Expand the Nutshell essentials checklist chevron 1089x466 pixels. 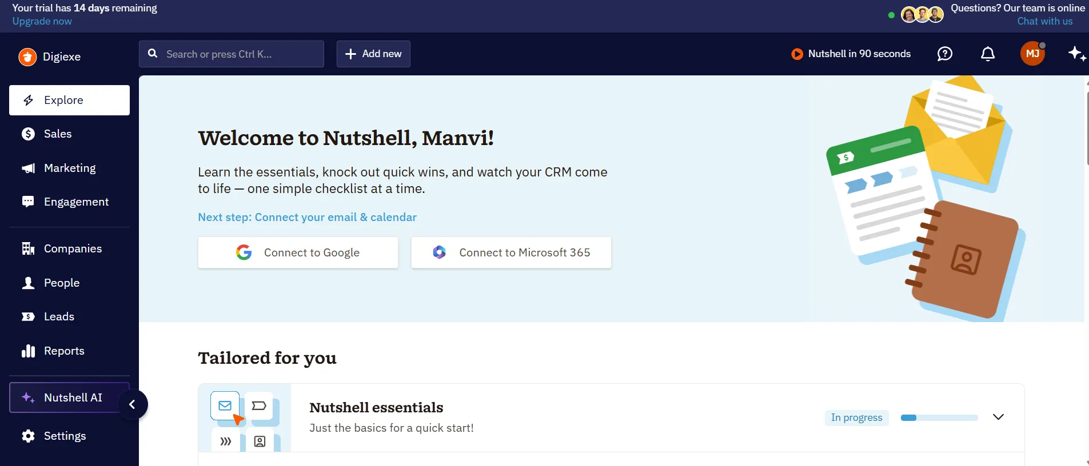(x=998, y=417)
